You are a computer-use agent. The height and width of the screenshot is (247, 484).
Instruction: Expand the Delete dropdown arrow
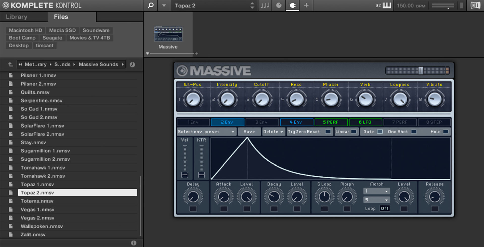(281, 131)
